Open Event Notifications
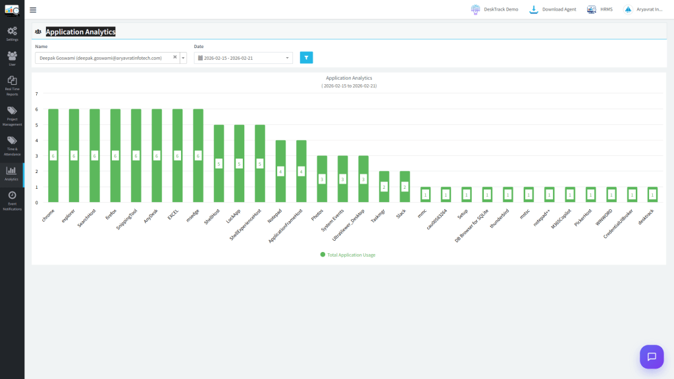Viewport: 674px width, 379px height. (12, 197)
